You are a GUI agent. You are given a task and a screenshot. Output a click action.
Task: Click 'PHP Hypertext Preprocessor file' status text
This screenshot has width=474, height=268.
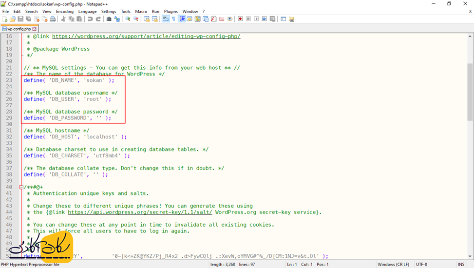[x=30, y=265]
